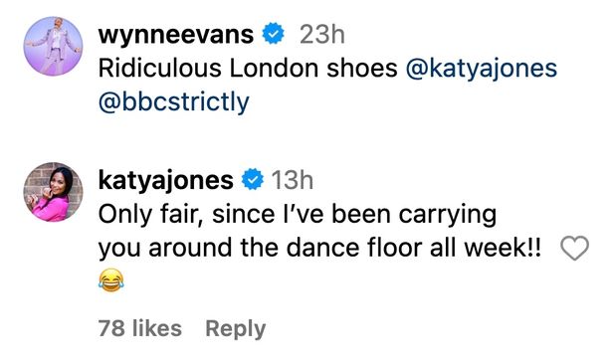Click the crying-laughing emoji in the comment

pos(111,280)
